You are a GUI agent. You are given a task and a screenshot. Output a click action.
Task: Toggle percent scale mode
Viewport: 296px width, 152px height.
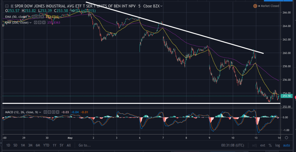coord(270,145)
